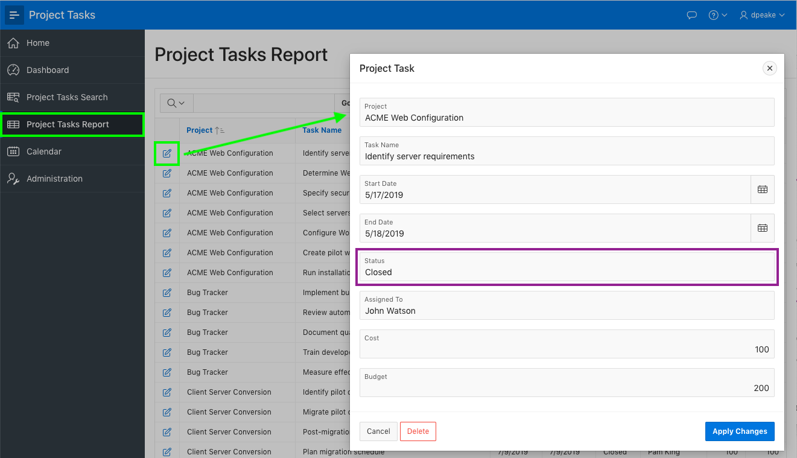
Task: Open the dpeake user account menu
Action: coord(762,15)
